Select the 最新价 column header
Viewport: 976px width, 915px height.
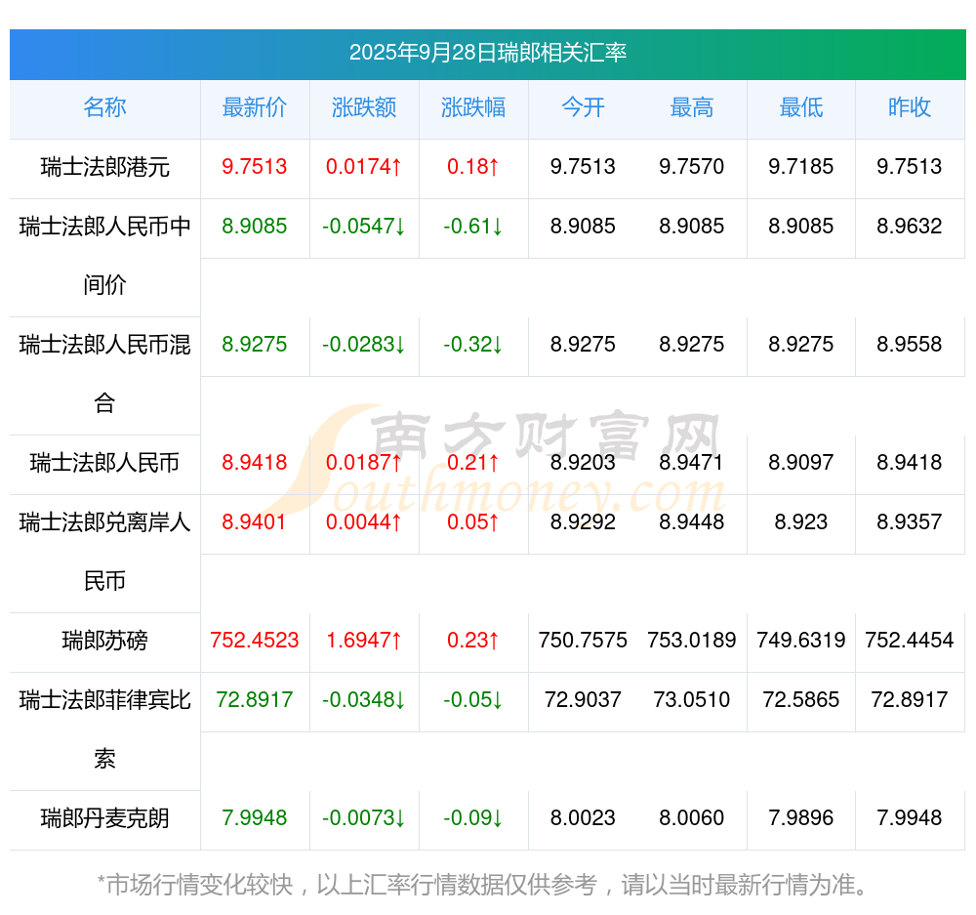tap(255, 107)
